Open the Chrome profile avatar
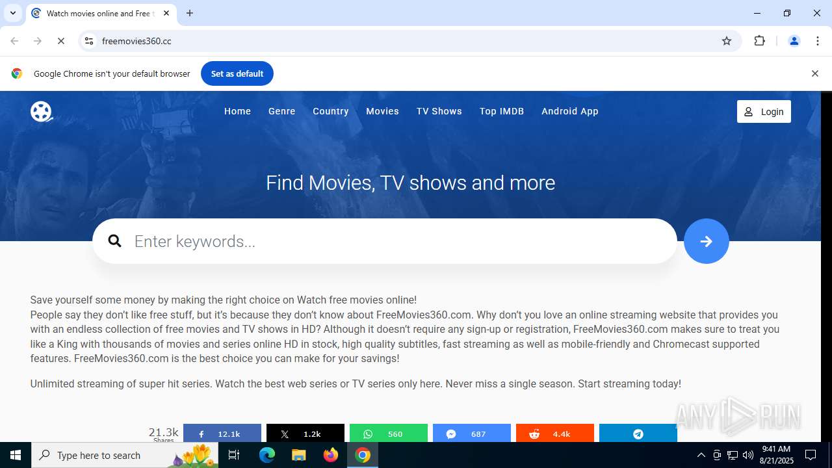 794,41
